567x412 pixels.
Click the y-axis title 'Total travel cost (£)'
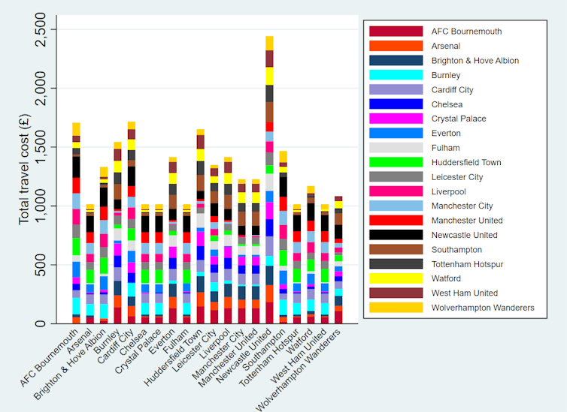coord(24,169)
